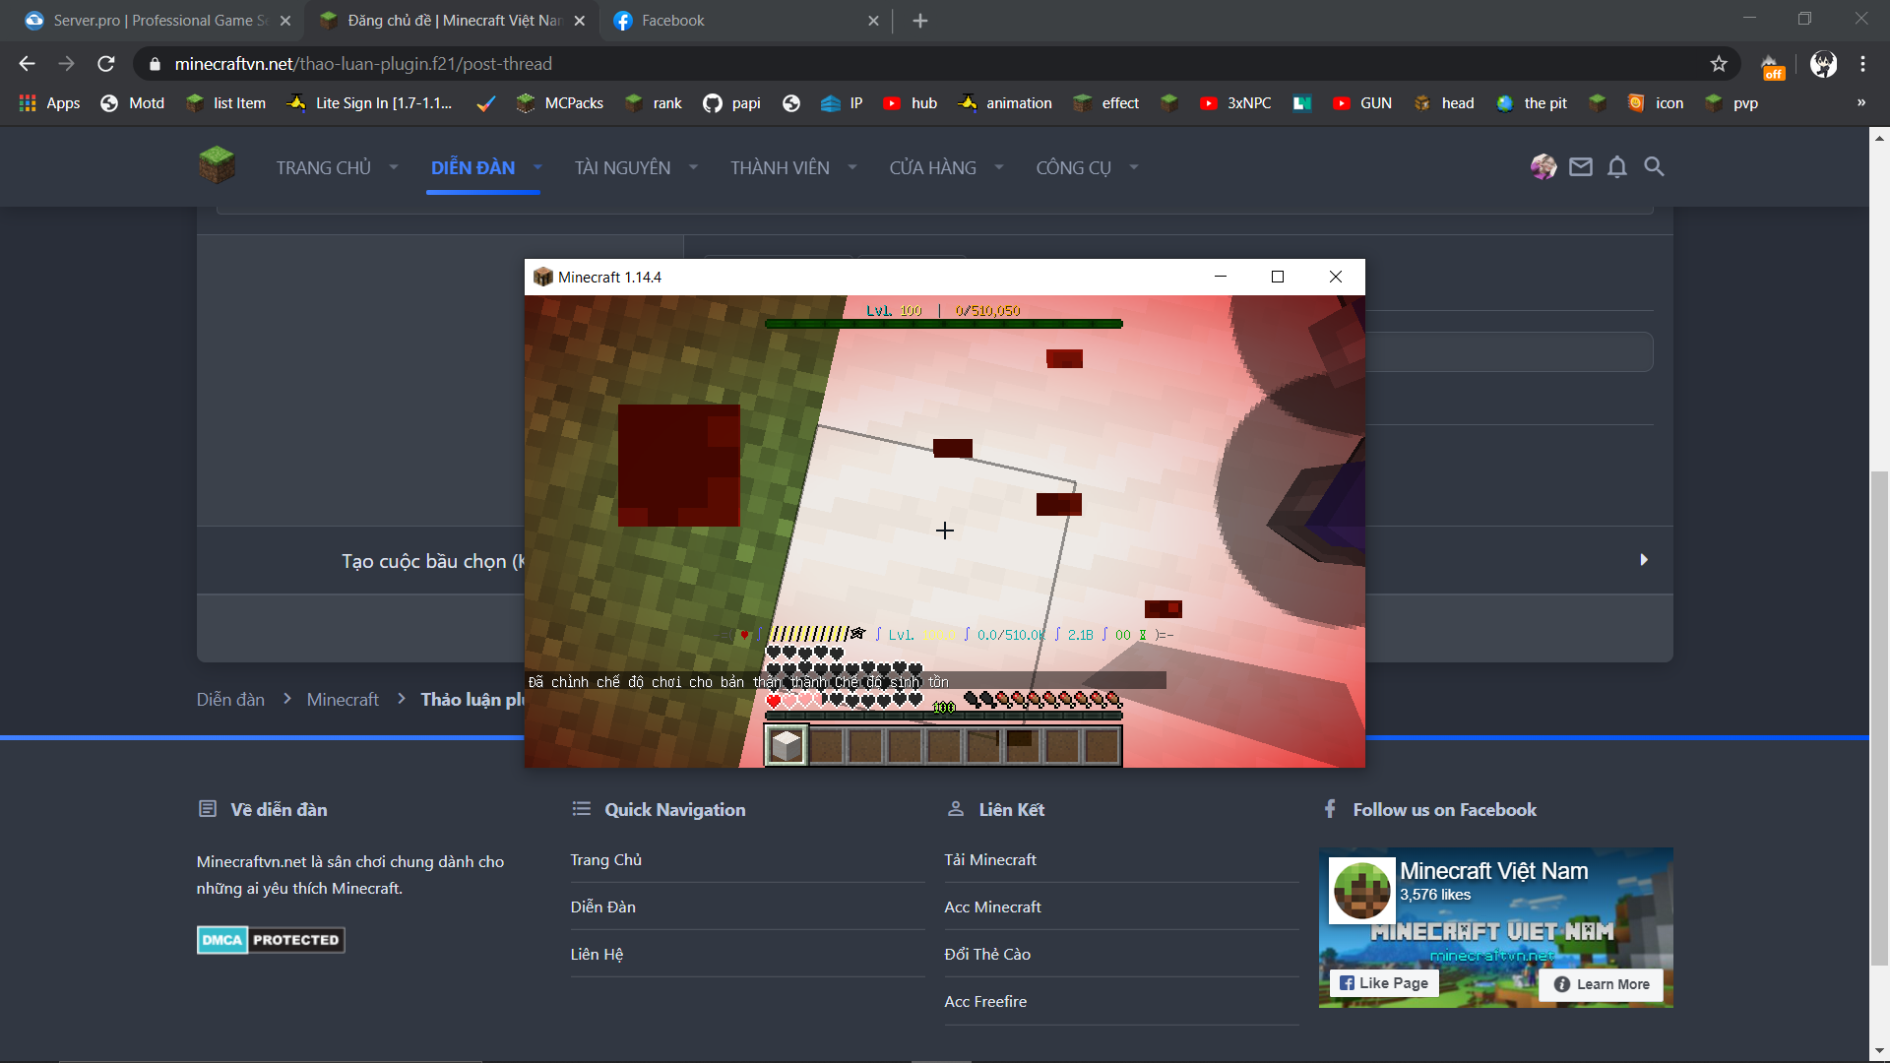Click the user avatar in forum header
The width and height of the screenshot is (1890, 1063).
pos(1543,167)
